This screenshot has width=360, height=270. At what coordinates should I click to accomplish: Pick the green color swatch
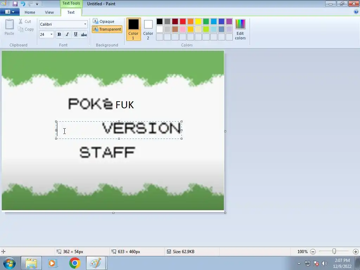(206, 21)
